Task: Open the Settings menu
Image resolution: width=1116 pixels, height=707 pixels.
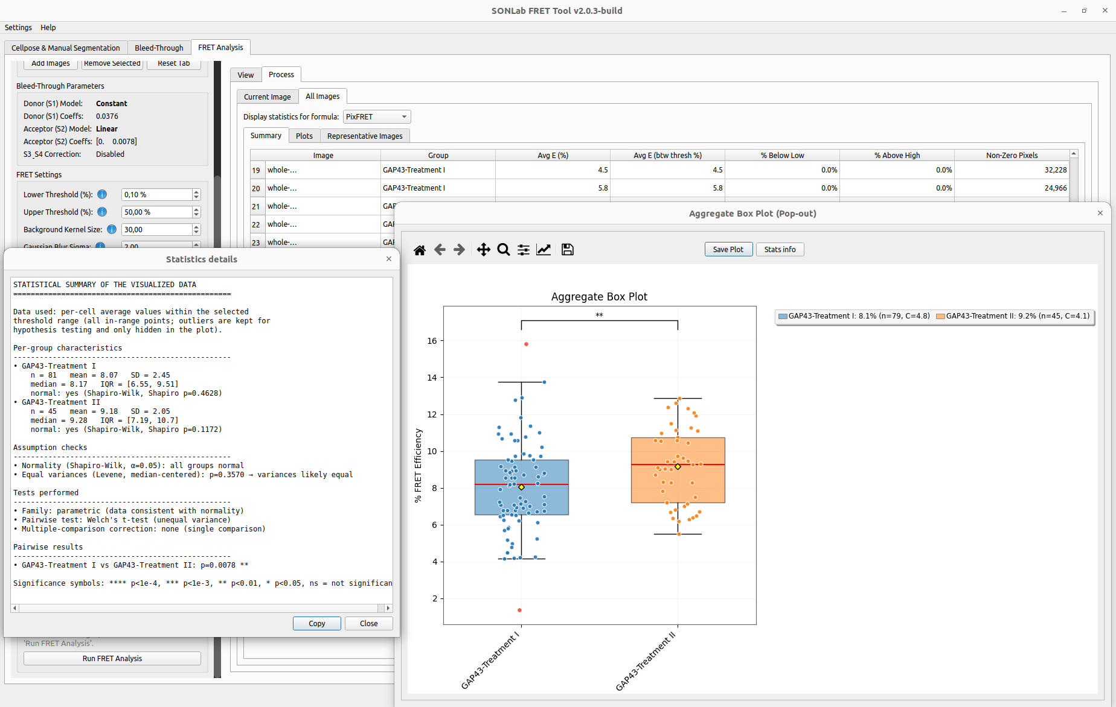Action: click(18, 27)
